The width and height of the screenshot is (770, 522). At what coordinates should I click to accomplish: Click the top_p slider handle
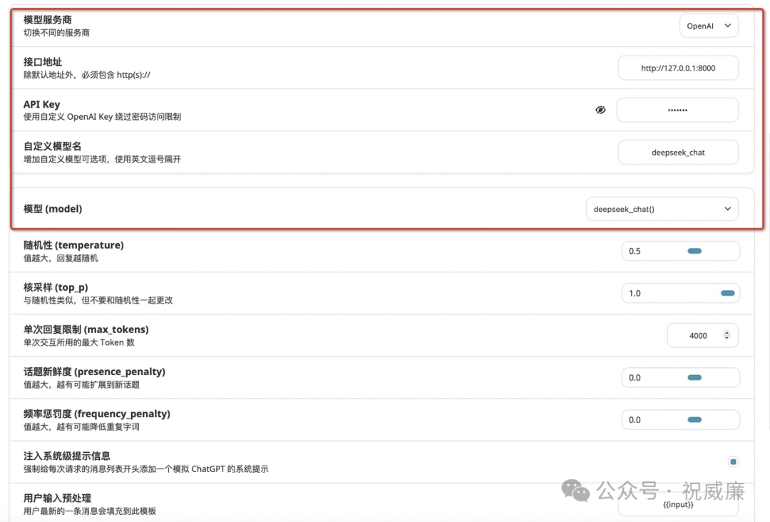click(727, 292)
